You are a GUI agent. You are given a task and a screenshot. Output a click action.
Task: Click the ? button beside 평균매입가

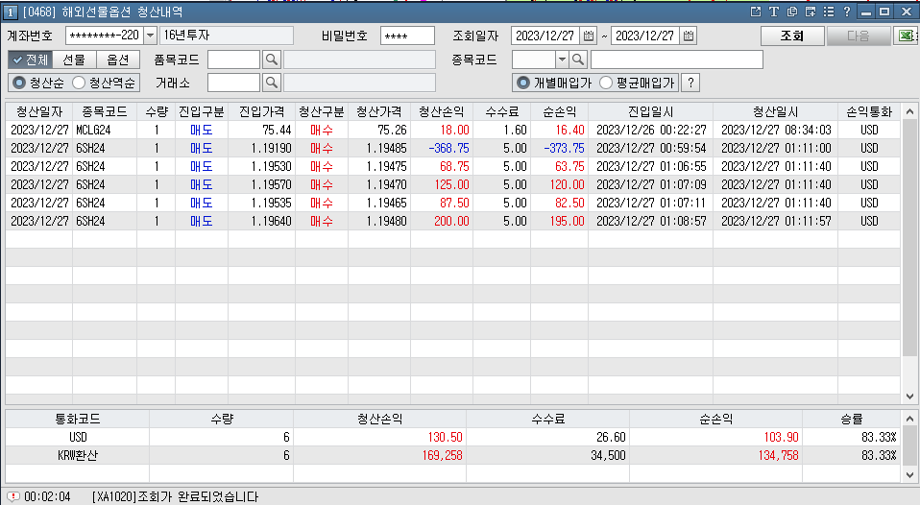pyautogui.click(x=690, y=83)
